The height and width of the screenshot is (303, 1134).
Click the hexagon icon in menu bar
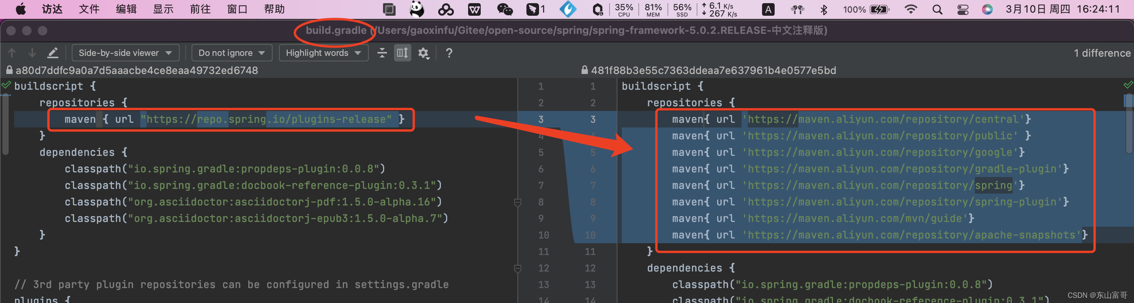(597, 9)
